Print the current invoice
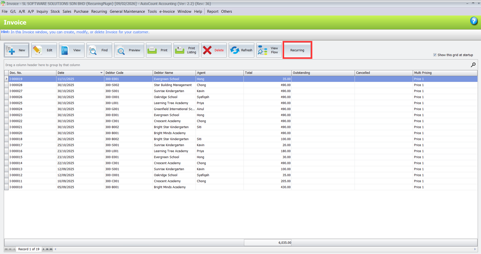The width and height of the screenshot is (481, 254). pyautogui.click(x=158, y=50)
